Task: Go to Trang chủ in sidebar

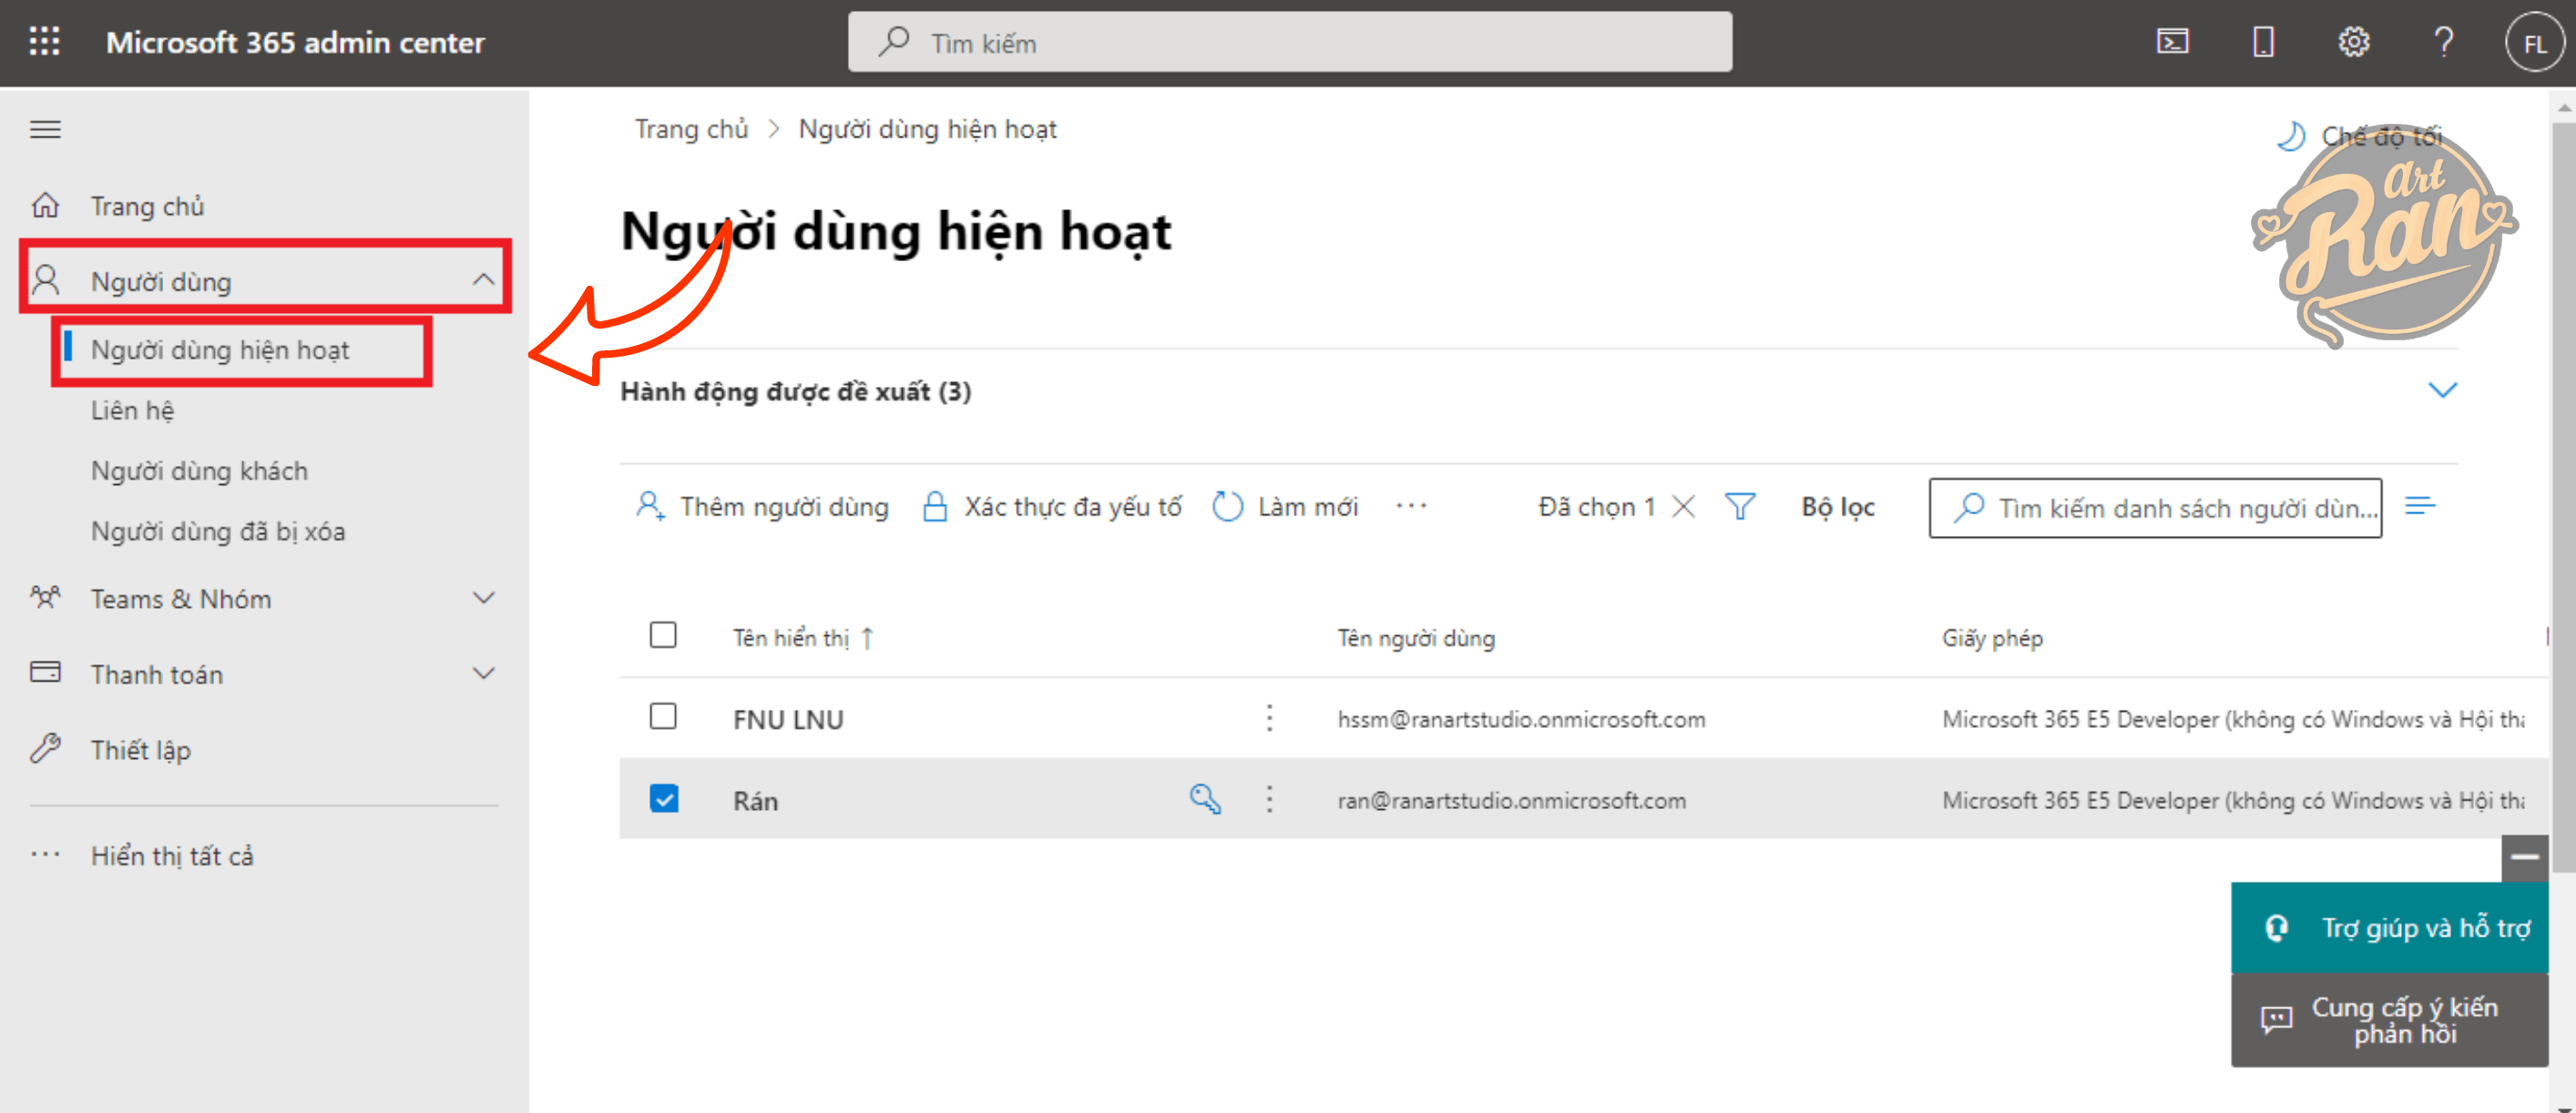Action: 147,207
